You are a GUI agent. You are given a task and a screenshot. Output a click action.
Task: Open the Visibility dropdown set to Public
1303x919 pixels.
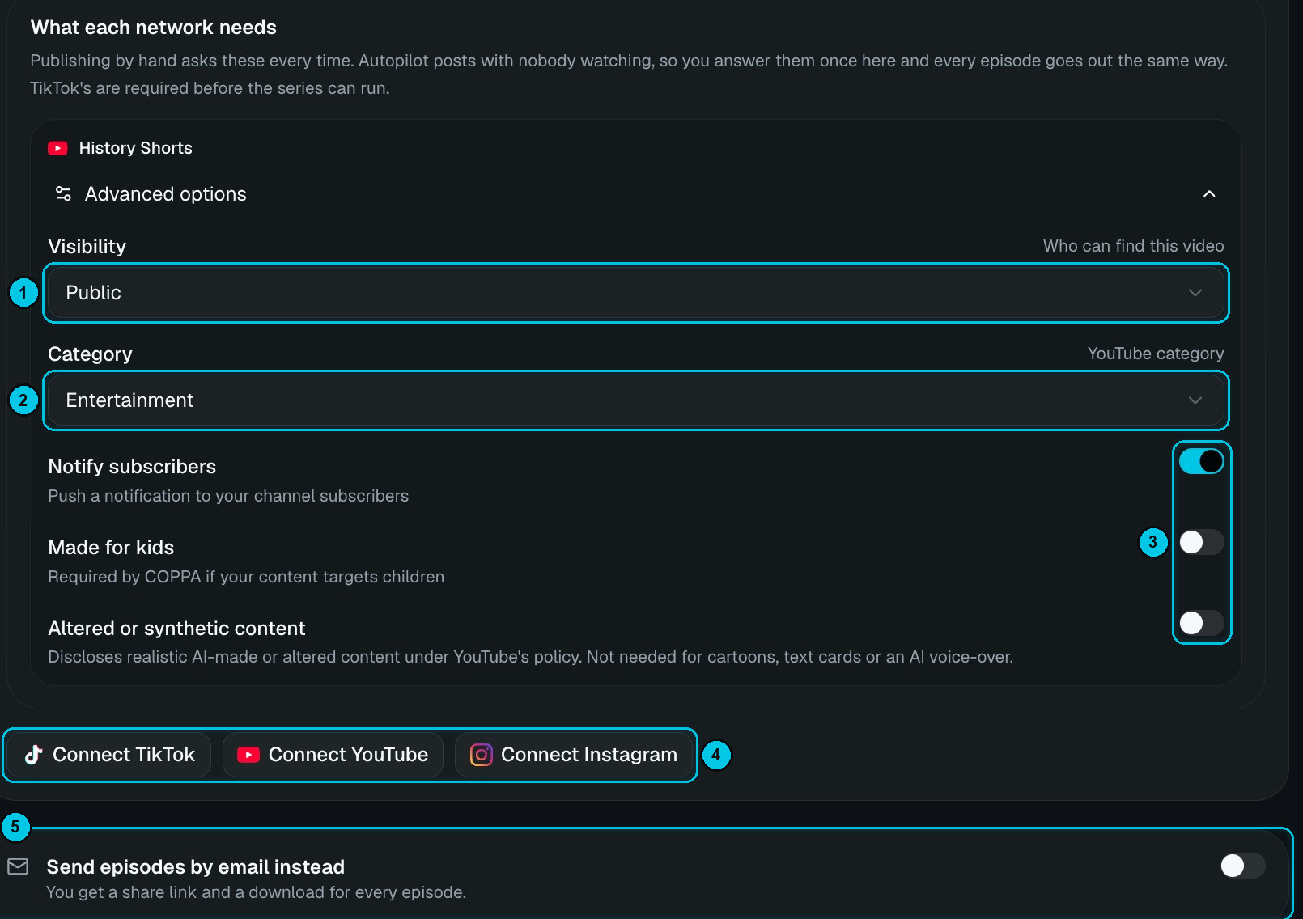[635, 293]
